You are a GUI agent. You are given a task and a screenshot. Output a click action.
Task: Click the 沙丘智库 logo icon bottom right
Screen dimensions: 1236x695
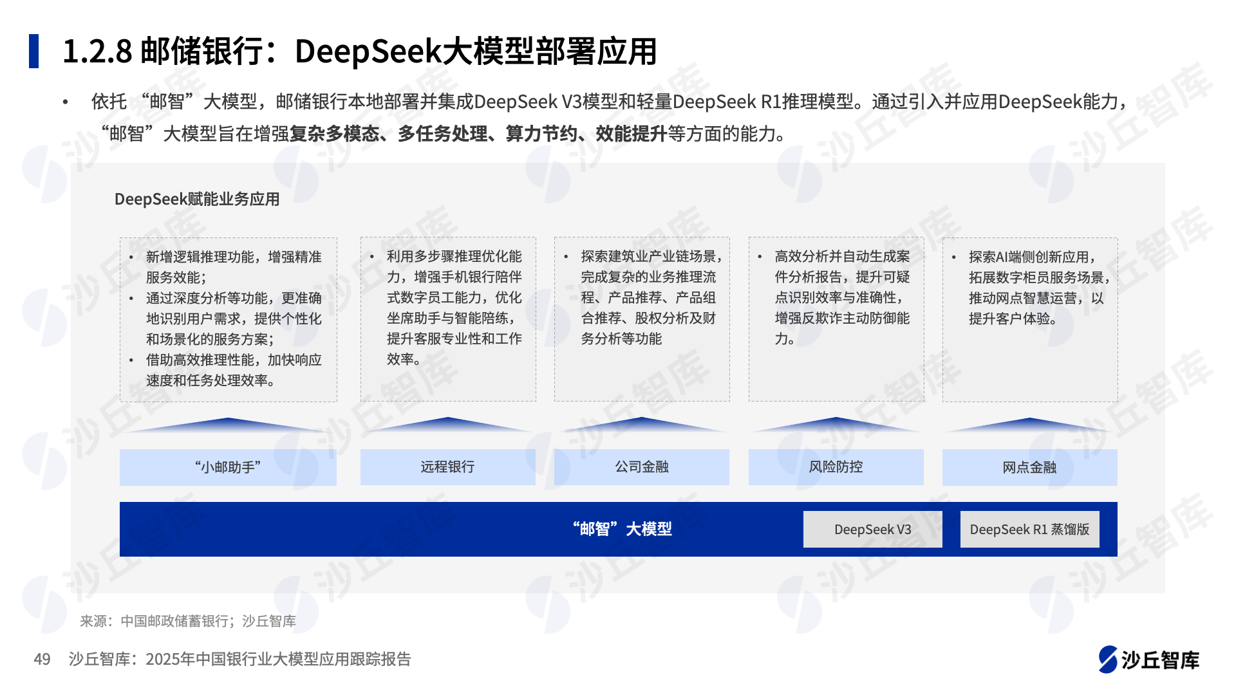coord(1108,660)
